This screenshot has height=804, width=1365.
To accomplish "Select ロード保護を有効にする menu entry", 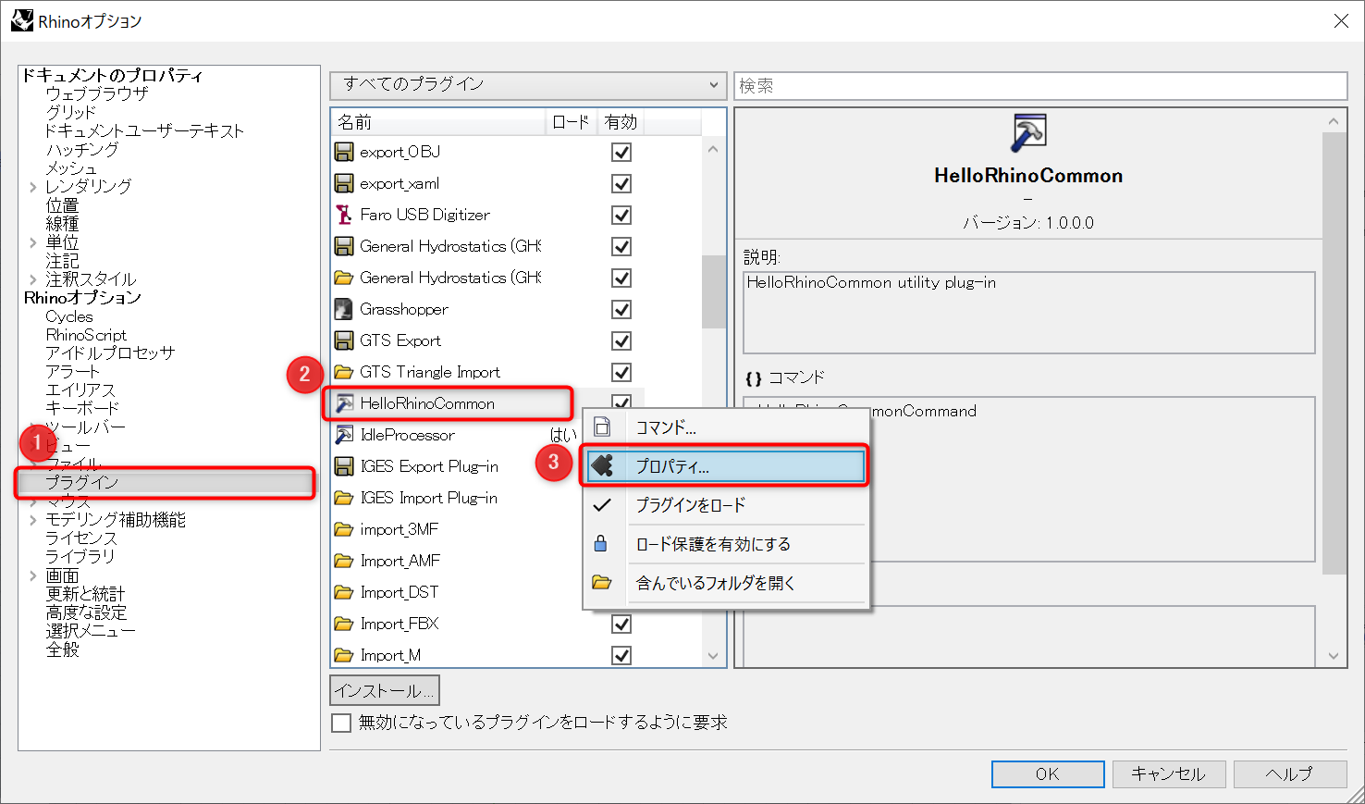I will (726, 544).
